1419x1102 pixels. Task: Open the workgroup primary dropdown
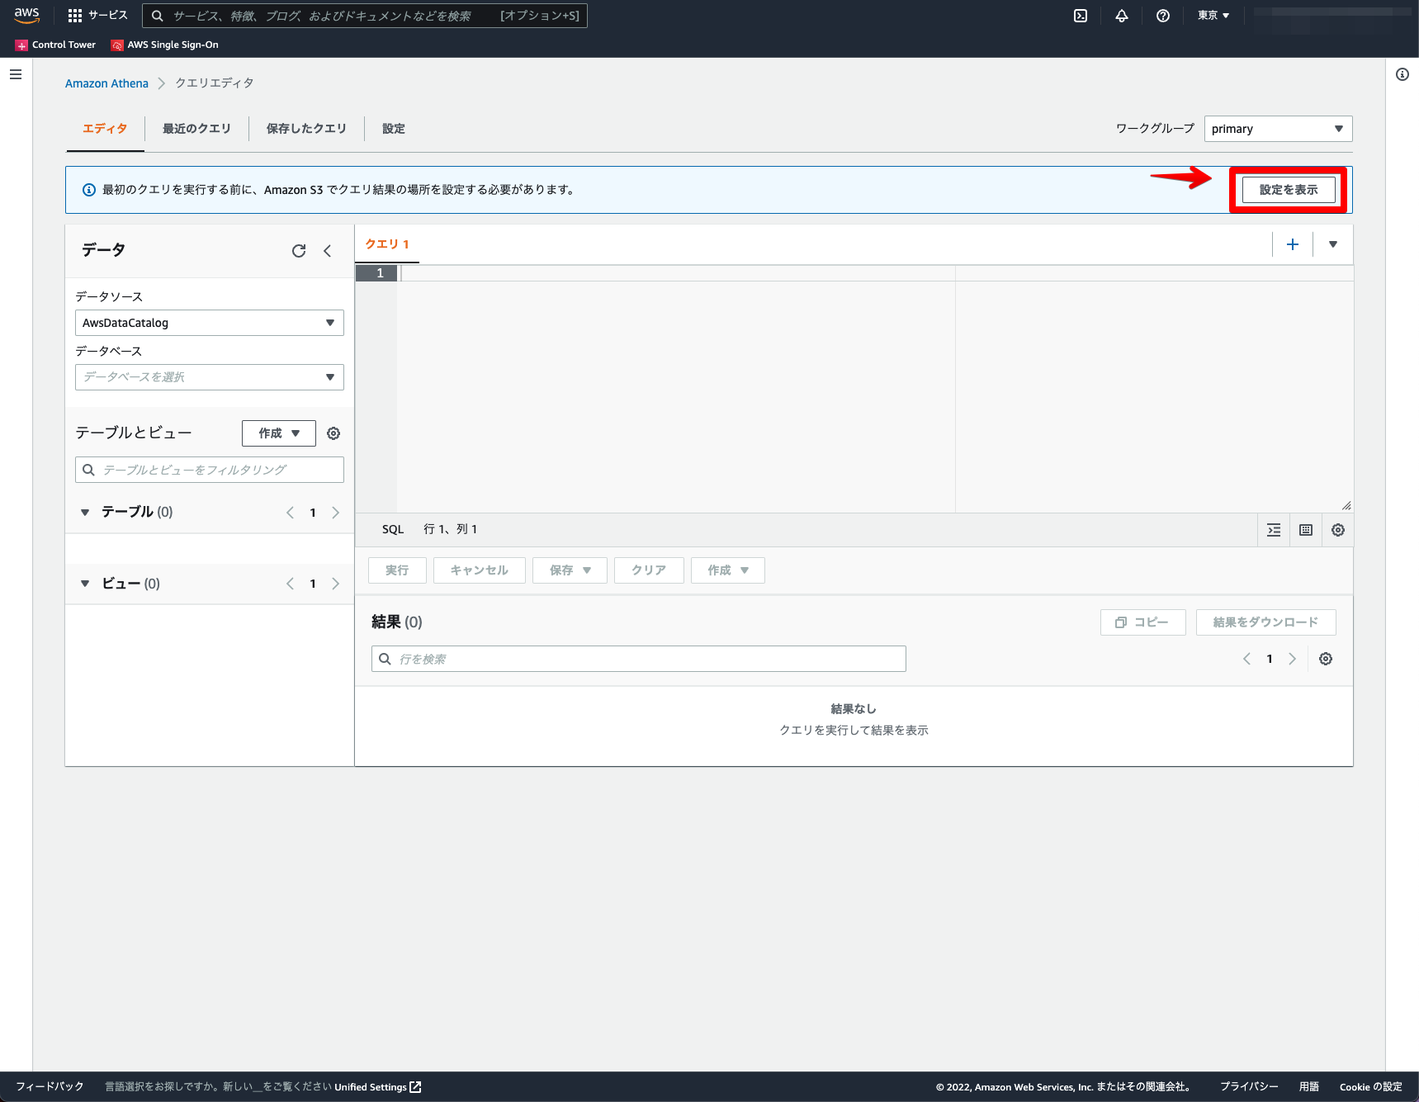click(x=1278, y=129)
